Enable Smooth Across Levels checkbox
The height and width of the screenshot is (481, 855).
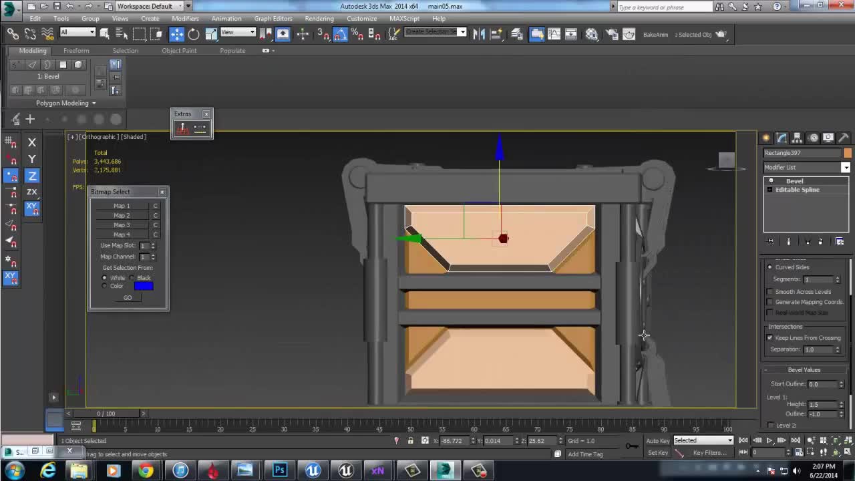(x=769, y=292)
